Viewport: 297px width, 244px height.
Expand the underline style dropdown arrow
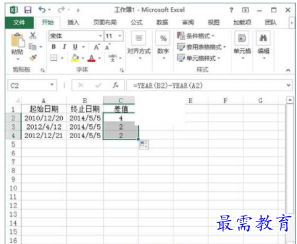pos(83,47)
